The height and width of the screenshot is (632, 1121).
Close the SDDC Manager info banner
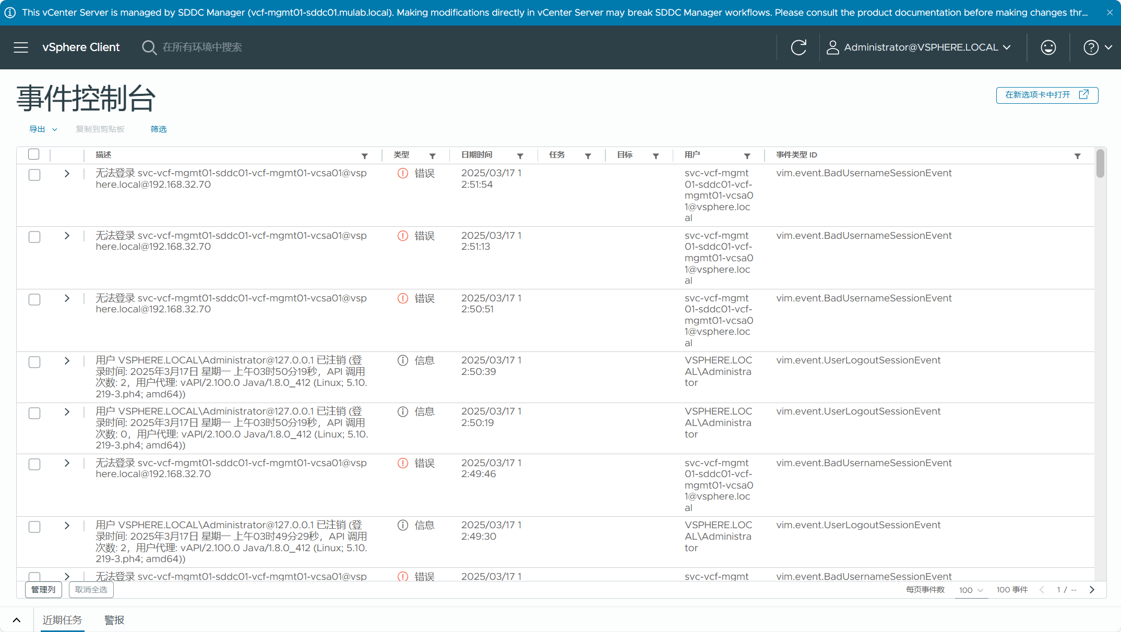tap(1110, 13)
